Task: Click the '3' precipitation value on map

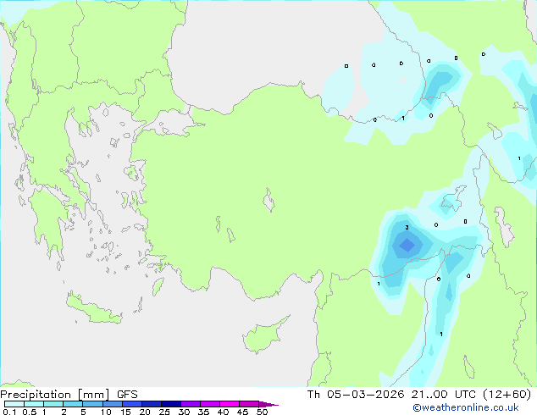Action: tap(407, 227)
